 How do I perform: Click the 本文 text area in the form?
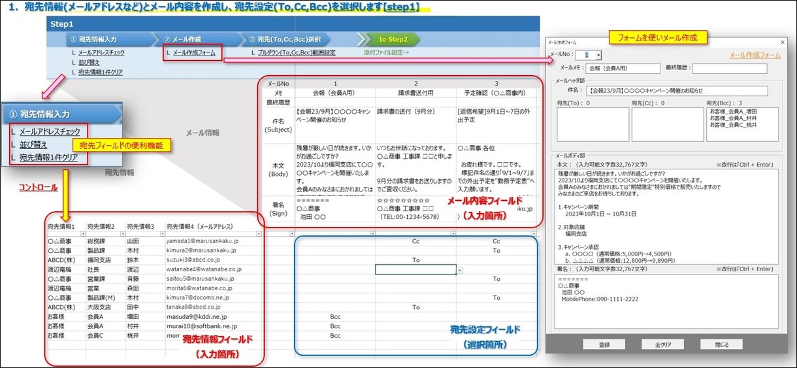coord(667,216)
